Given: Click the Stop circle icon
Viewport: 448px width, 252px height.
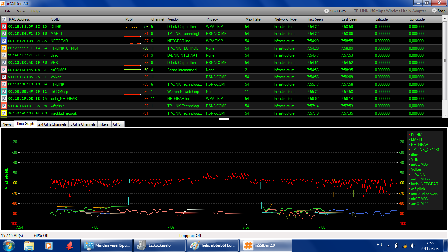Looking at the screenshot, I should tap(434, 11).
